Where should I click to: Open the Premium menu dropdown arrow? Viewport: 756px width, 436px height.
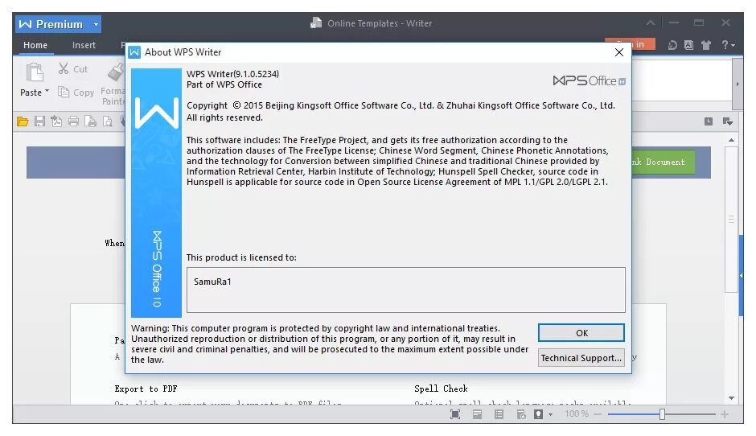[96, 24]
